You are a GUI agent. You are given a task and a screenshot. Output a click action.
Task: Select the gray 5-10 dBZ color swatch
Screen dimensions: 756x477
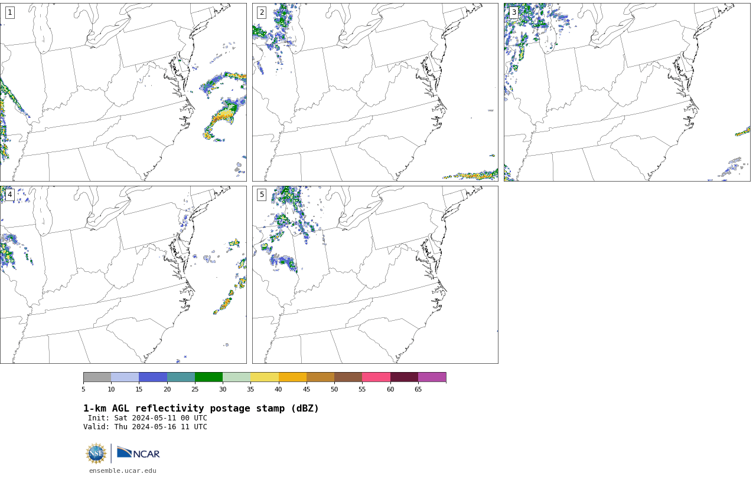tap(97, 377)
